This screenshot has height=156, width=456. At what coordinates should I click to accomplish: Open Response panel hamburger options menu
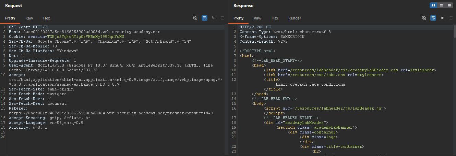451,18
